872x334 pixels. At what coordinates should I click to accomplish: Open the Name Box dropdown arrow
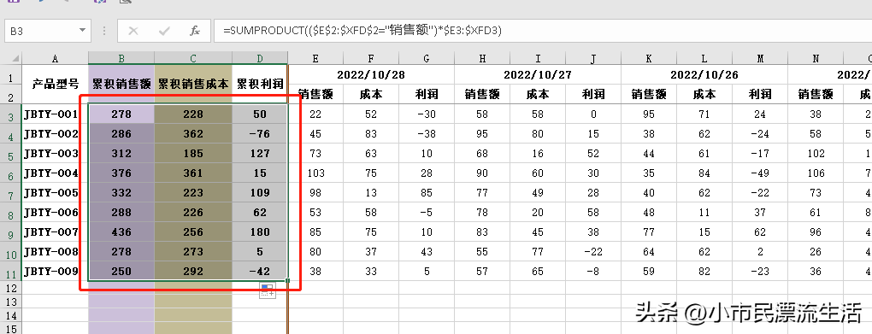82,31
